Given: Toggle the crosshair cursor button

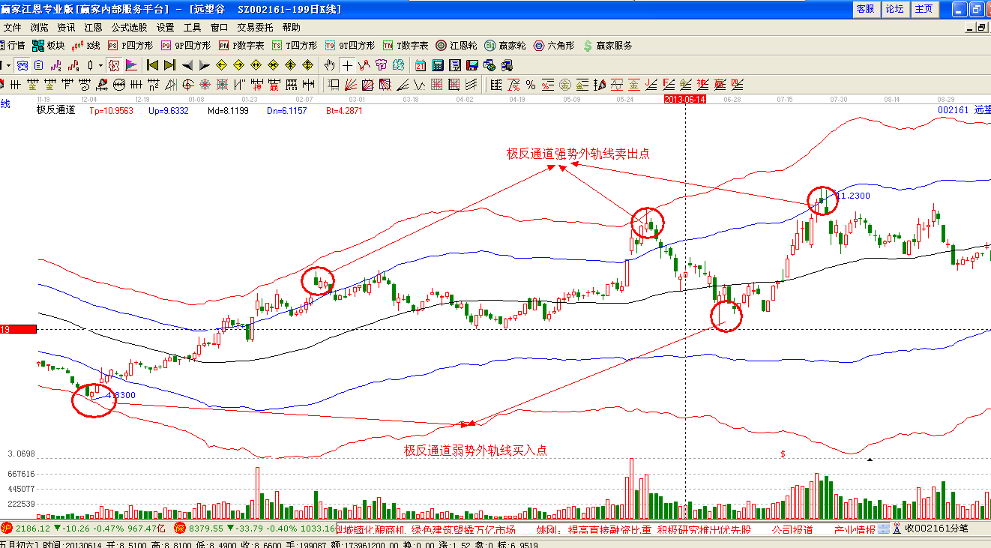Looking at the screenshot, I should coord(347,65).
